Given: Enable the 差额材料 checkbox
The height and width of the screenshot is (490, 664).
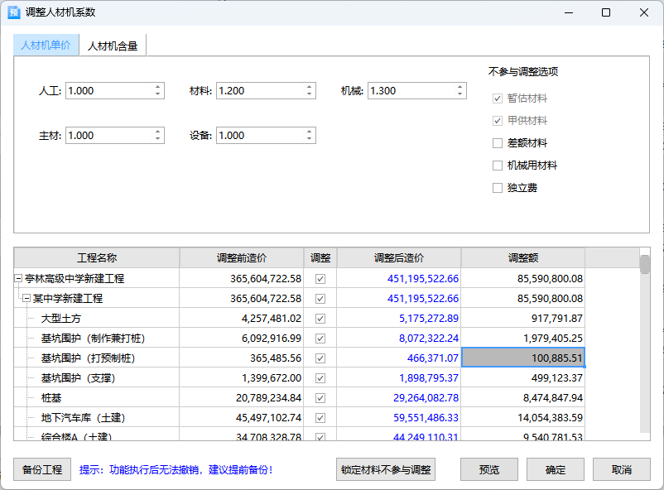Looking at the screenshot, I should coord(498,143).
